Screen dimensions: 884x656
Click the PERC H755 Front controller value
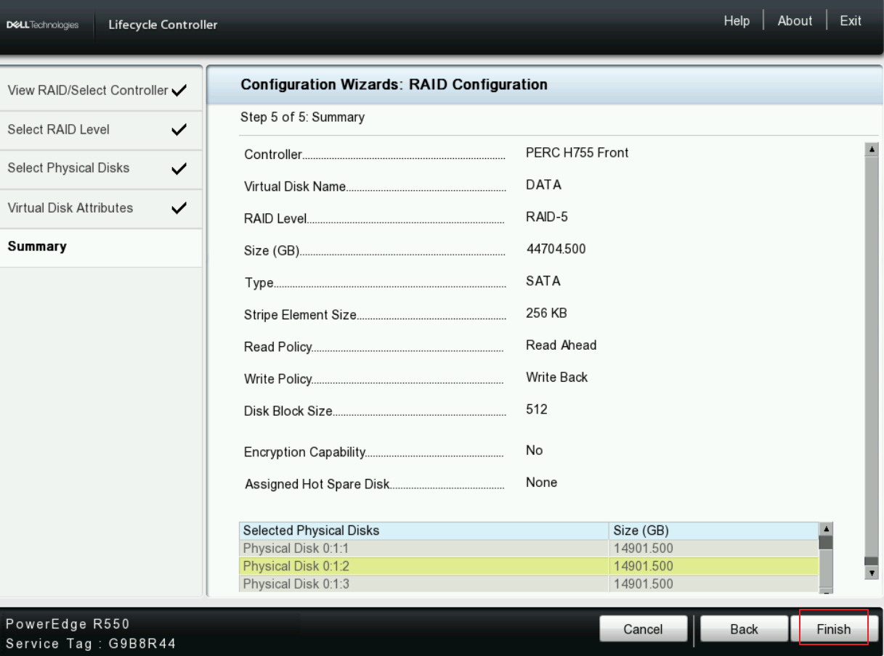point(577,153)
